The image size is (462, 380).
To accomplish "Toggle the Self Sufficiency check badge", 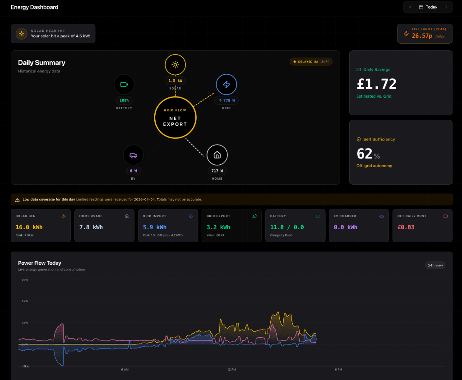I will click(x=359, y=140).
